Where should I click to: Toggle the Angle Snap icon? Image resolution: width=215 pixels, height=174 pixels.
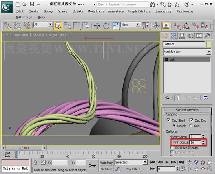point(186,26)
